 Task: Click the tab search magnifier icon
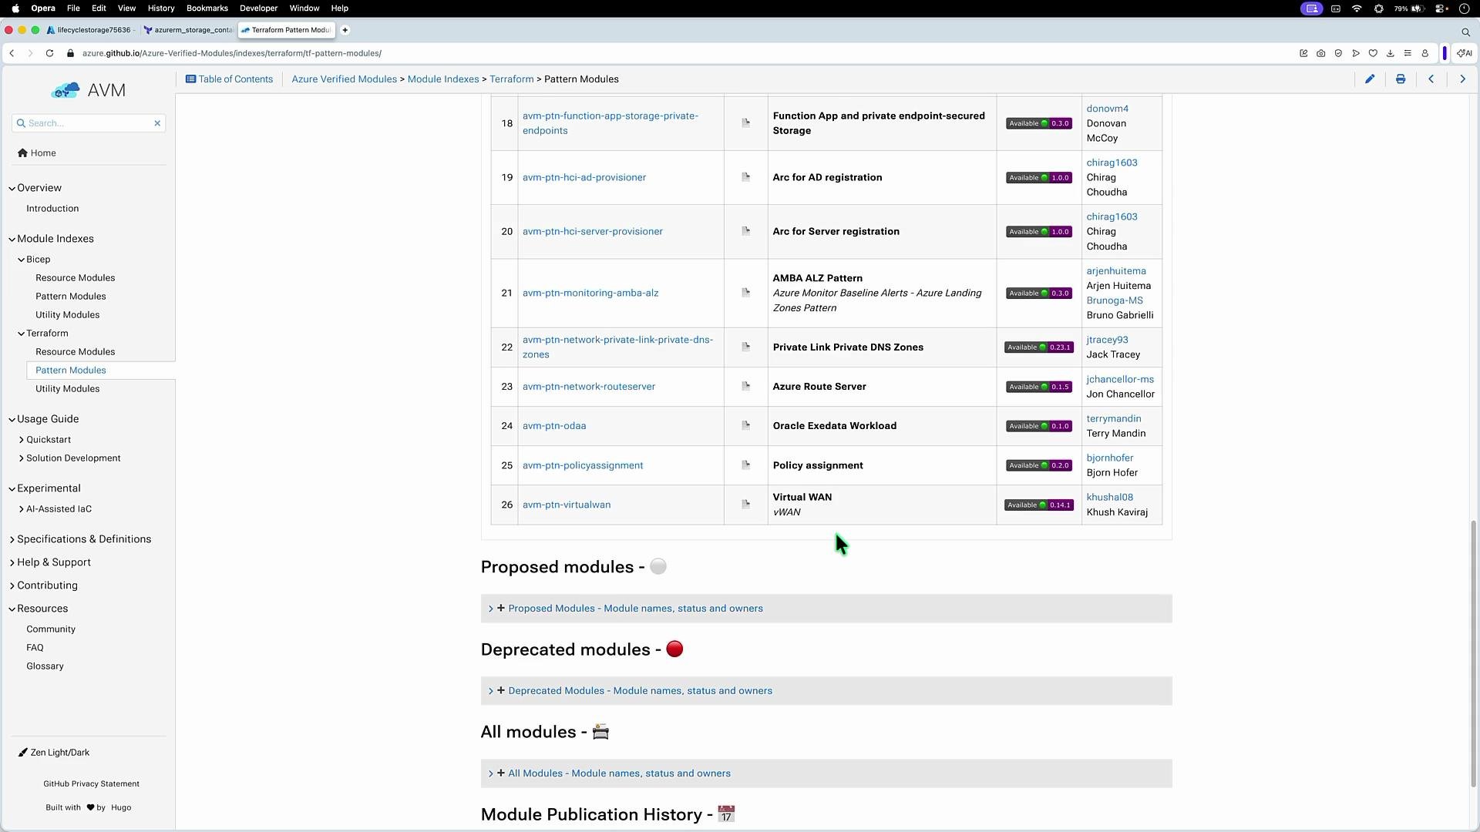tap(1465, 32)
